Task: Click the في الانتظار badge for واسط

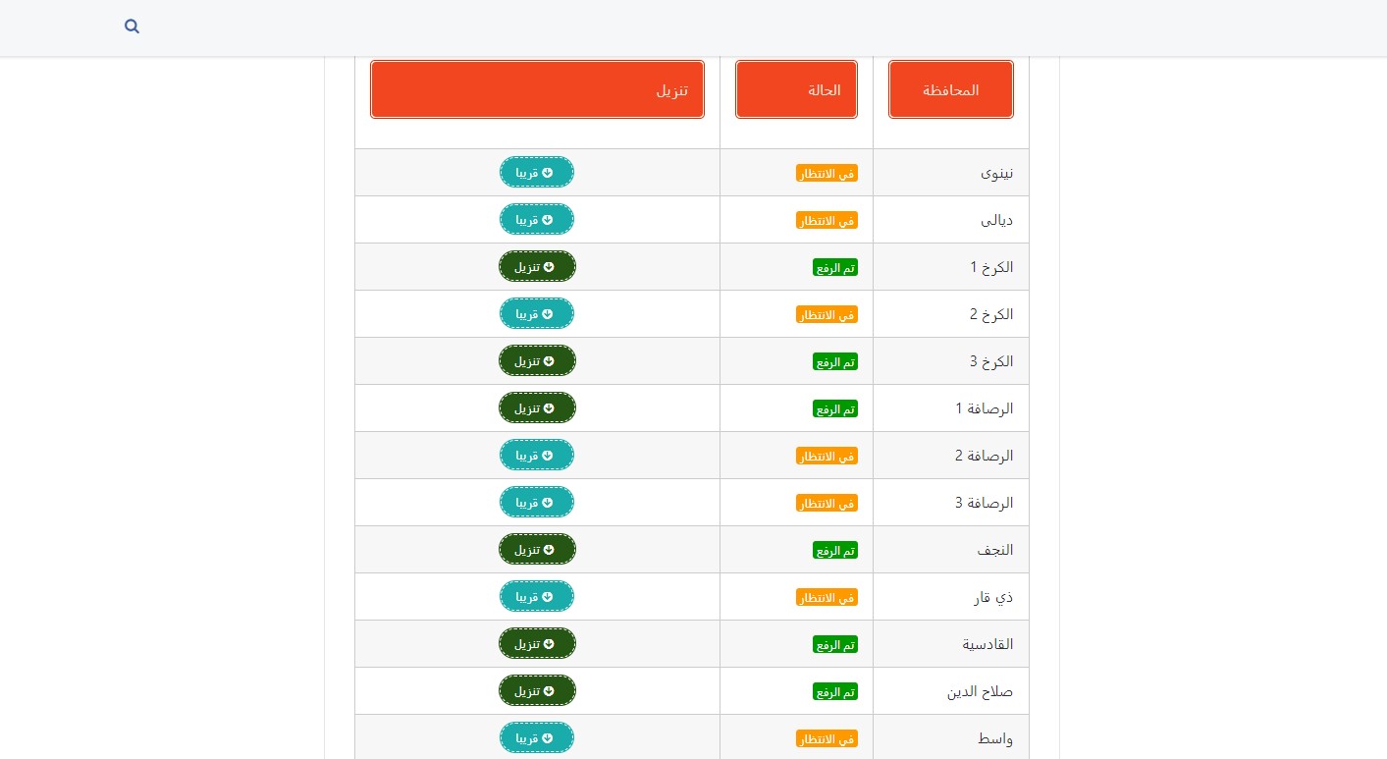Action: 827,738
